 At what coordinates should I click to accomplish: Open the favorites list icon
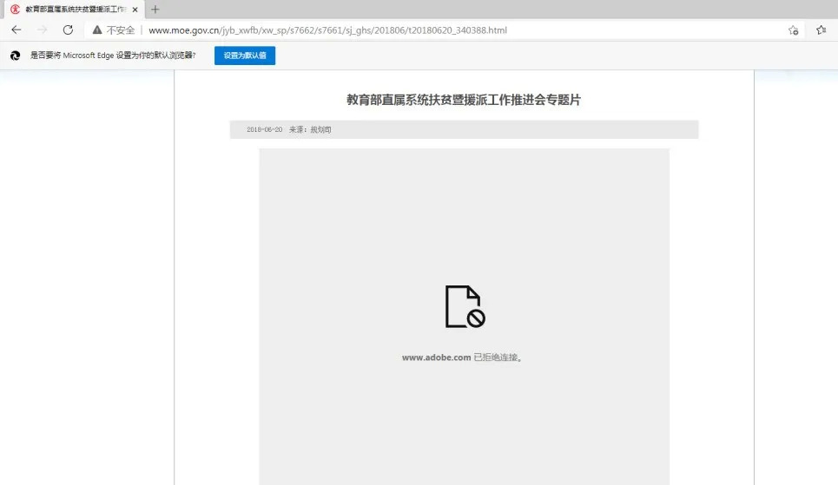click(x=821, y=30)
